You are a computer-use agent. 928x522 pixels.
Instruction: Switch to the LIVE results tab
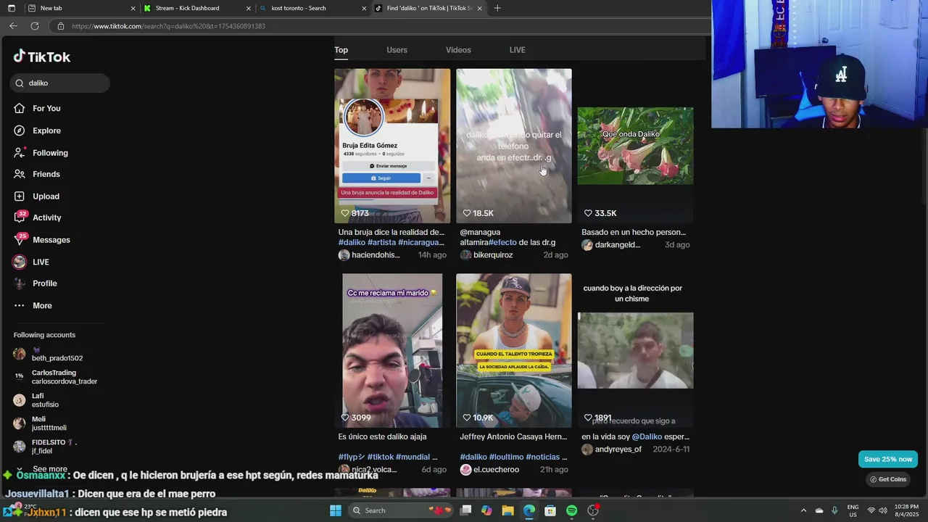click(x=518, y=50)
